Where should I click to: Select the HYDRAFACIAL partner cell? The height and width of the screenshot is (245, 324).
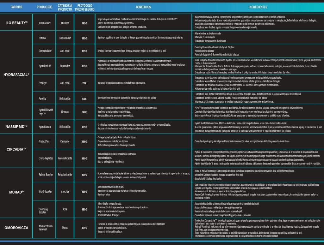click(16, 75)
